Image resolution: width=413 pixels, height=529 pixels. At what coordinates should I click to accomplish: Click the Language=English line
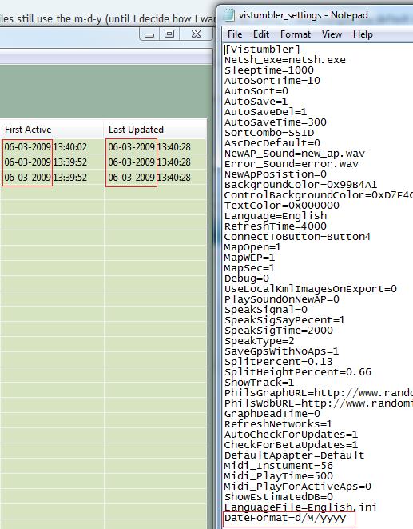click(276, 216)
